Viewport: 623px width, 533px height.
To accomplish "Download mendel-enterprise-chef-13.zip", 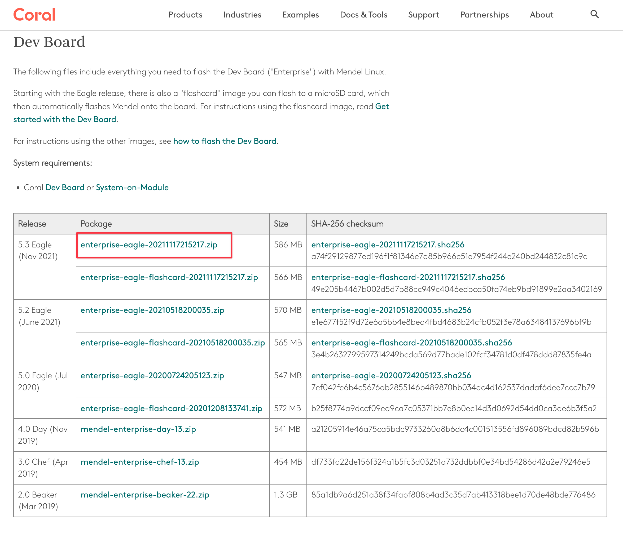I will pos(140,462).
